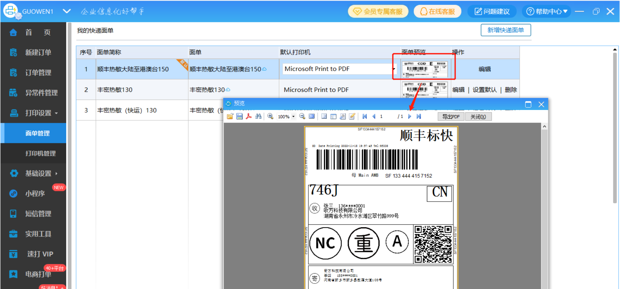This screenshot has height=289, width=620.
Task: Go to last page in preview
Action: click(x=419, y=116)
